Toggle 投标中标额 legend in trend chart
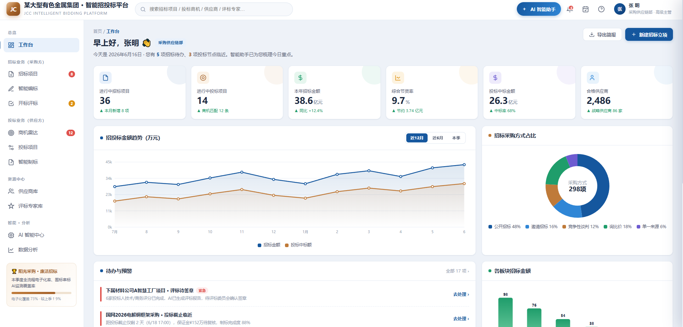683x327 pixels. [x=298, y=245]
